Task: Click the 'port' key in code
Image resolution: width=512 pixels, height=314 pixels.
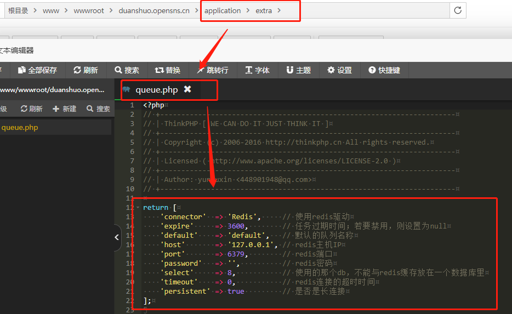Action: click(x=173, y=254)
